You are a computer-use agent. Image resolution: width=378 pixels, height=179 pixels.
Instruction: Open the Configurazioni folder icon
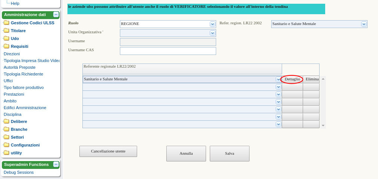point(6,145)
